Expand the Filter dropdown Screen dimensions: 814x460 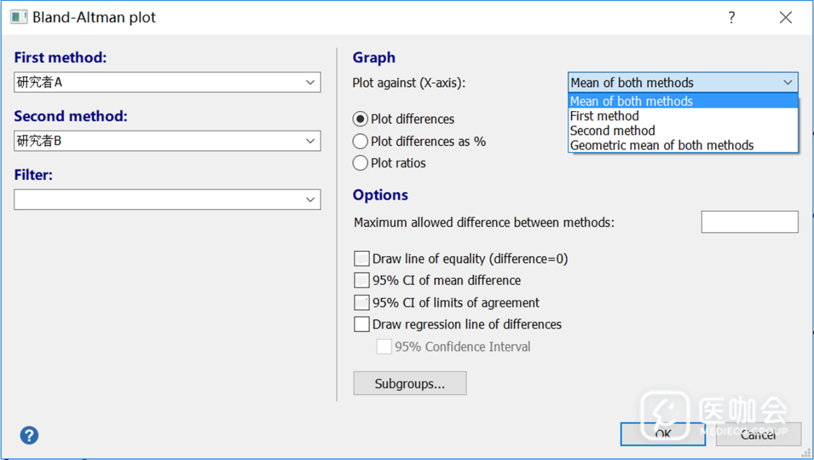pos(309,200)
